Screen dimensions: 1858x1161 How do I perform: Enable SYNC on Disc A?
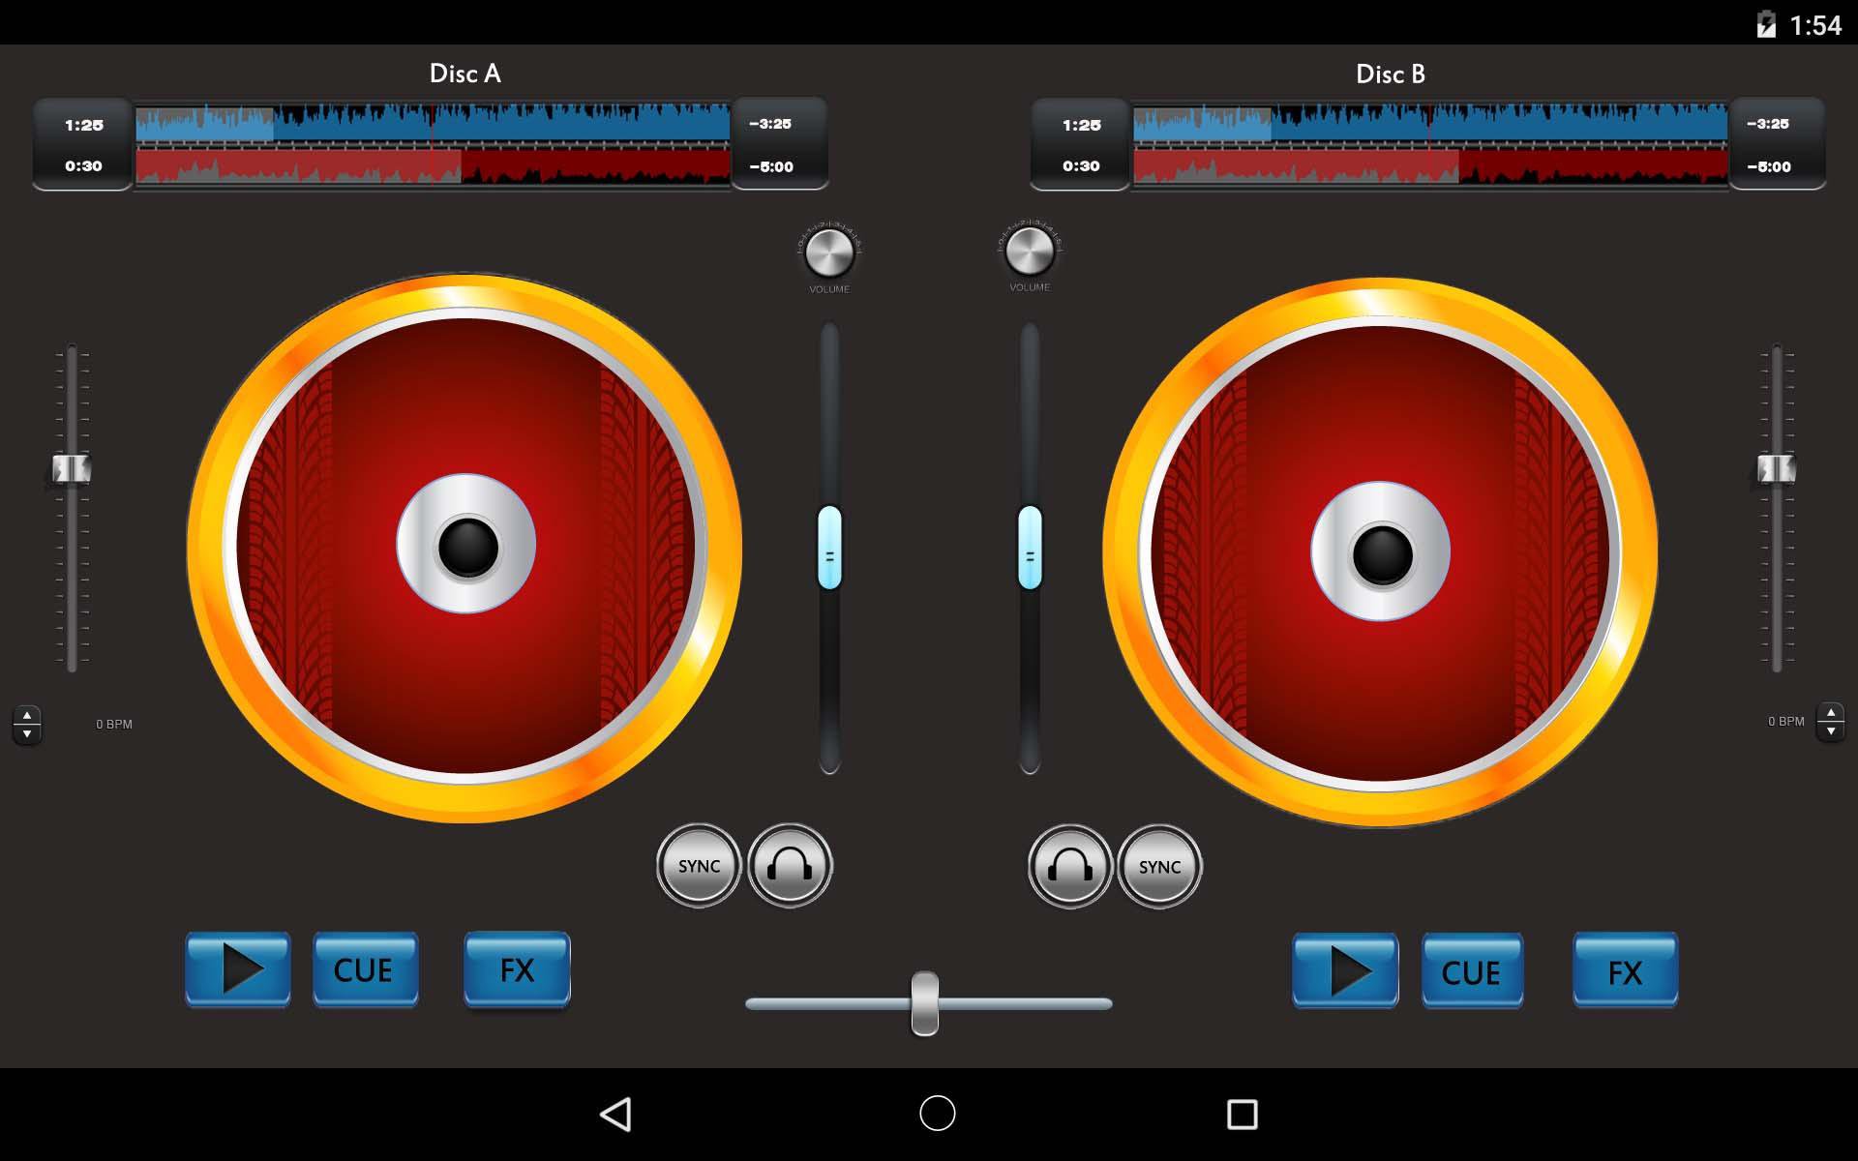pyautogui.click(x=699, y=865)
